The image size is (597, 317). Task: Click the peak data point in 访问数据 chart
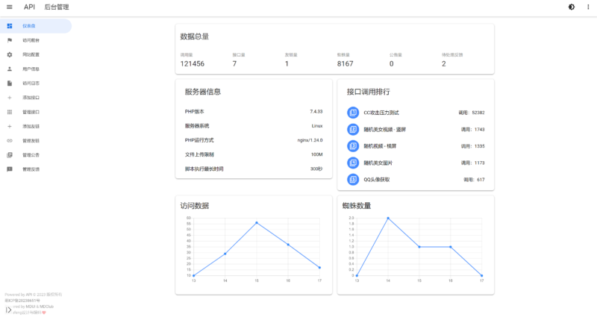[257, 222]
